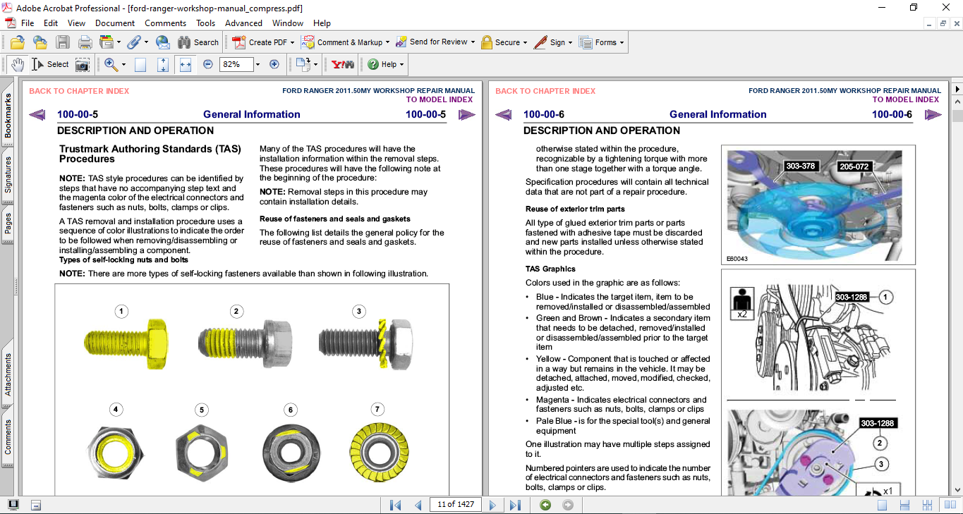Expand the Comment & Markup menu
Screen dimensions: 963x514
tap(388, 42)
